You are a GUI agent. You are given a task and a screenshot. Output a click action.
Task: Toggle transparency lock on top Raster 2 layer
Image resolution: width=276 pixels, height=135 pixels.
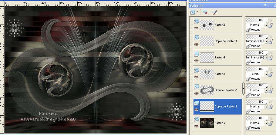click(271, 25)
